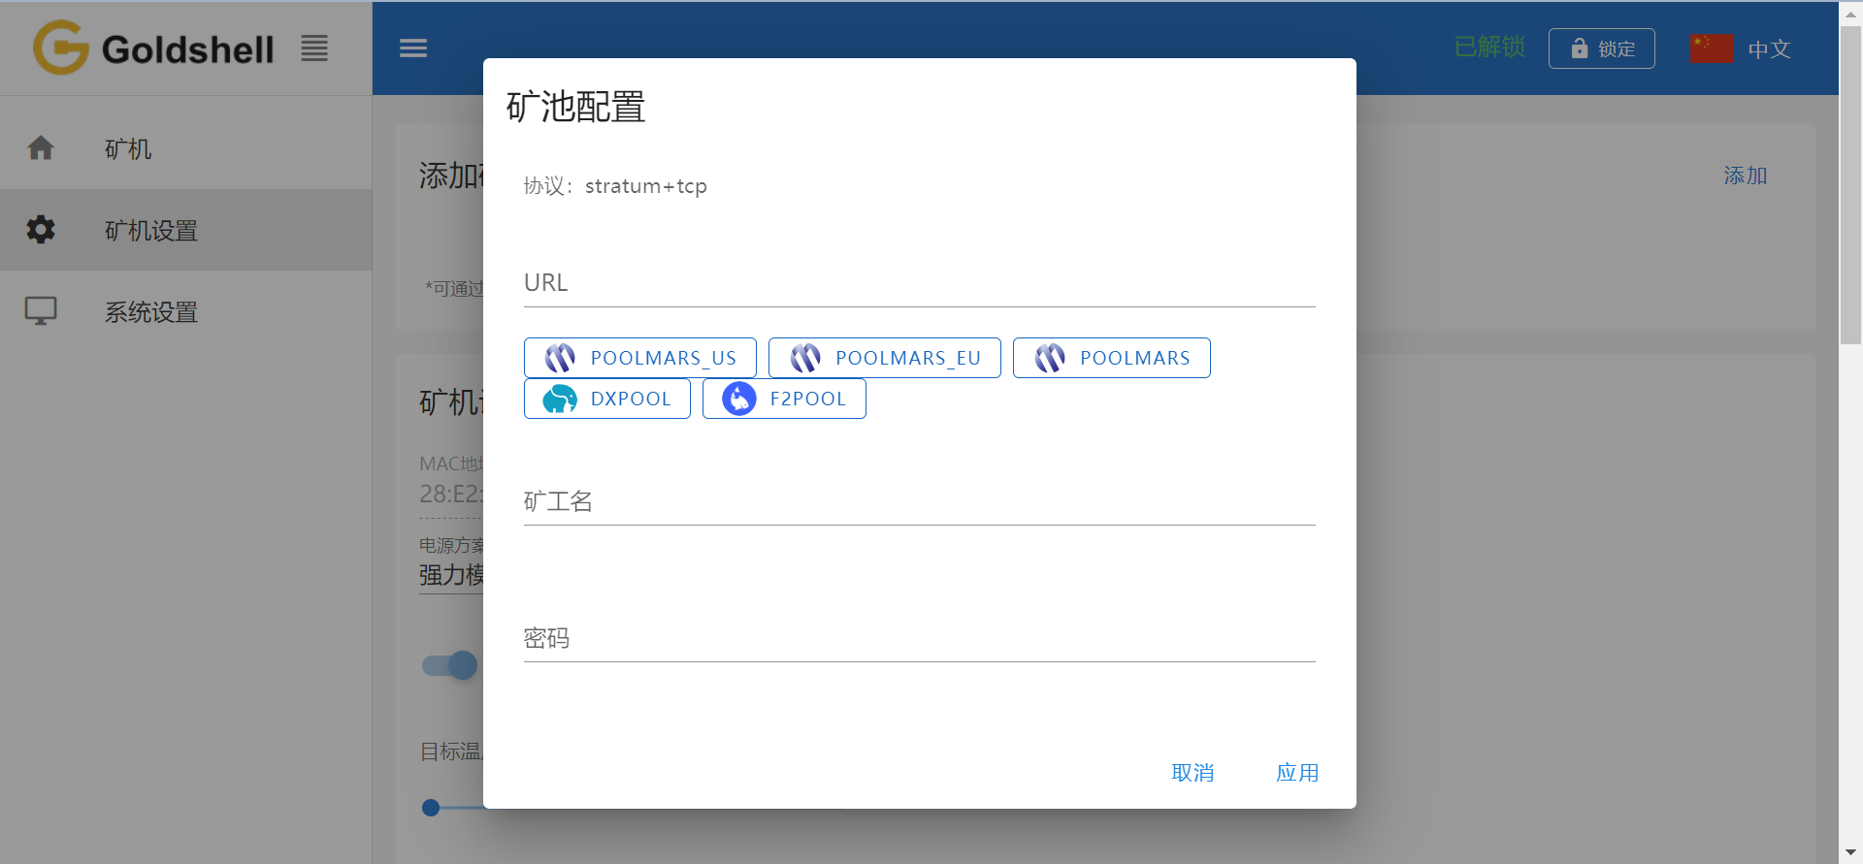The height and width of the screenshot is (864, 1863).
Task: Click the monitor icon for 系统设置
Action: [41, 311]
